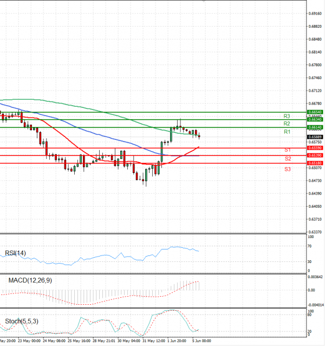Click the current price tag 0.65889
Image resolution: width=325 pixels, height=346 pixels.
point(315,137)
